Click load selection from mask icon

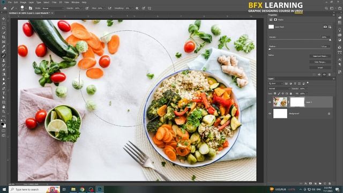coord(314,75)
